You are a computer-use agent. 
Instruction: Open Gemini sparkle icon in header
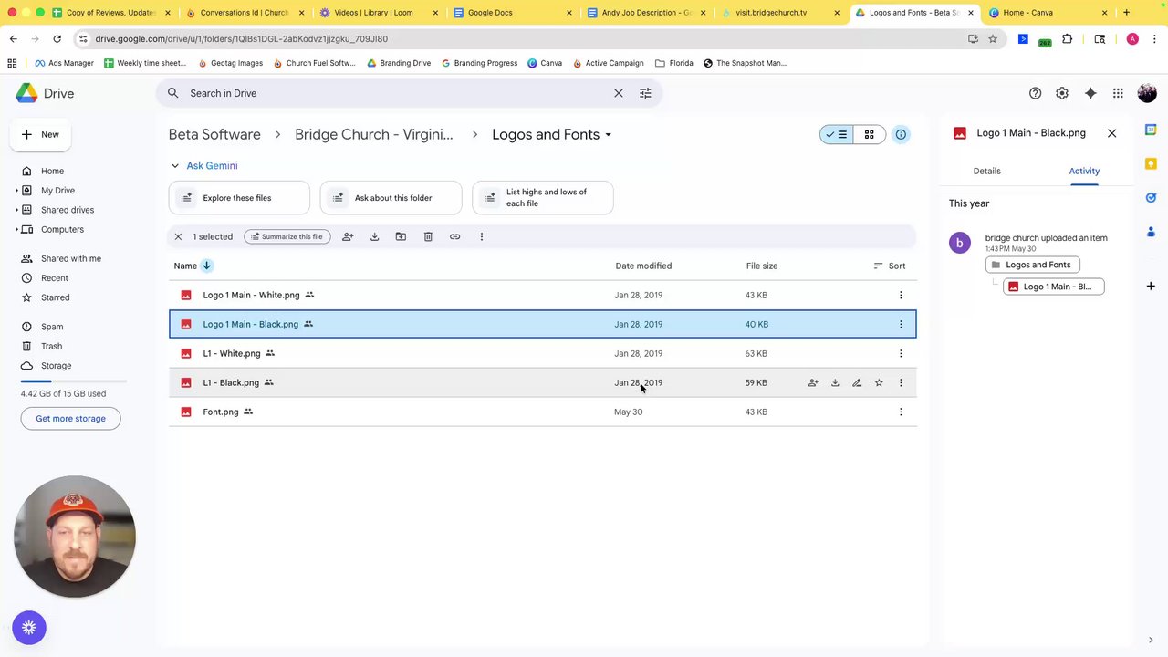(x=1090, y=93)
